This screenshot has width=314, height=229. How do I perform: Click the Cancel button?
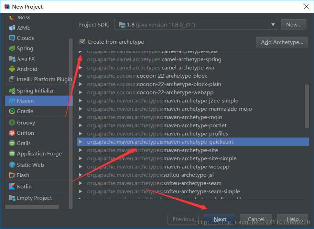(x=256, y=219)
